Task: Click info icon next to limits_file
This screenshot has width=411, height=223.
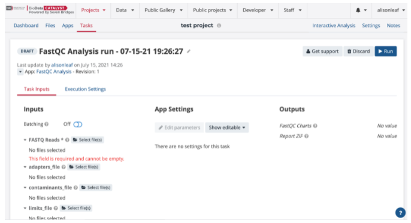Action: [56, 208]
